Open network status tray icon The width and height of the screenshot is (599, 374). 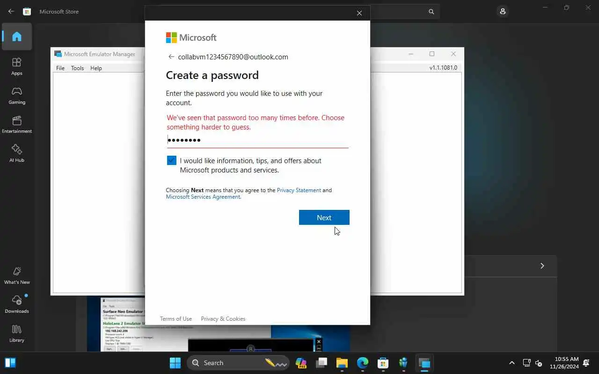526,363
